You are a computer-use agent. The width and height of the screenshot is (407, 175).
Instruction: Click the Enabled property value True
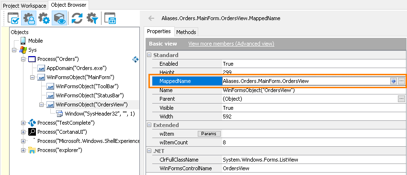pyautogui.click(x=228, y=64)
